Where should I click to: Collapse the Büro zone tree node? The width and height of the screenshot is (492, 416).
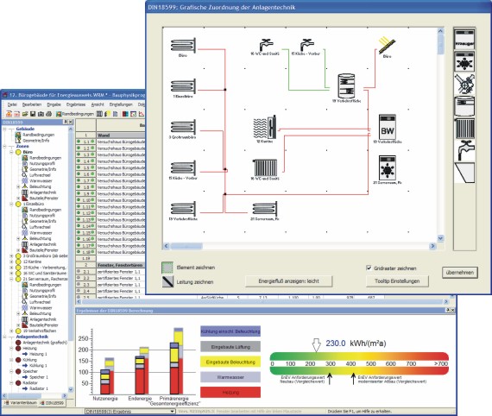[x=11, y=152]
